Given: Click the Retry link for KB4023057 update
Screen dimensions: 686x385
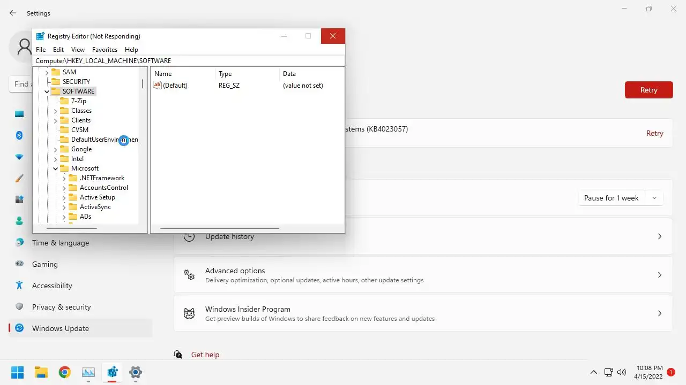Looking at the screenshot, I should [654, 133].
